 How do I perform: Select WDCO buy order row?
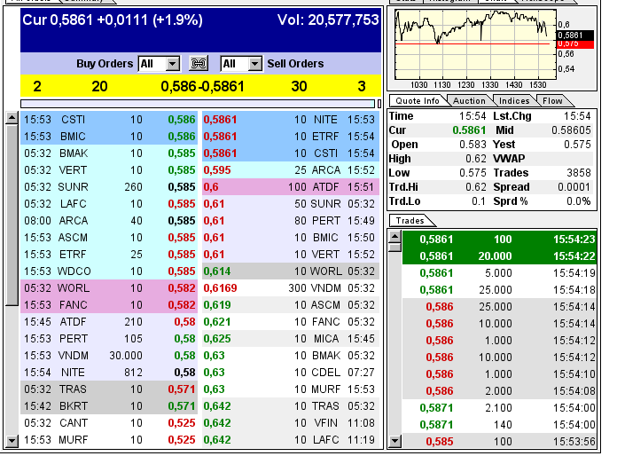point(111,271)
